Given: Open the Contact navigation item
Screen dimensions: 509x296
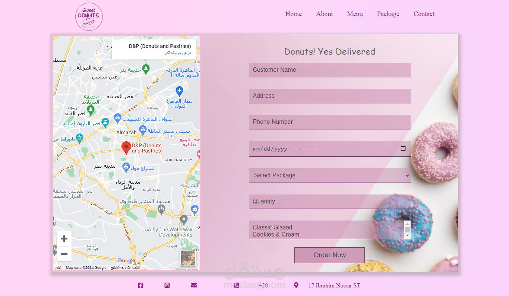Looking at the screenshot, I should 424,14.
